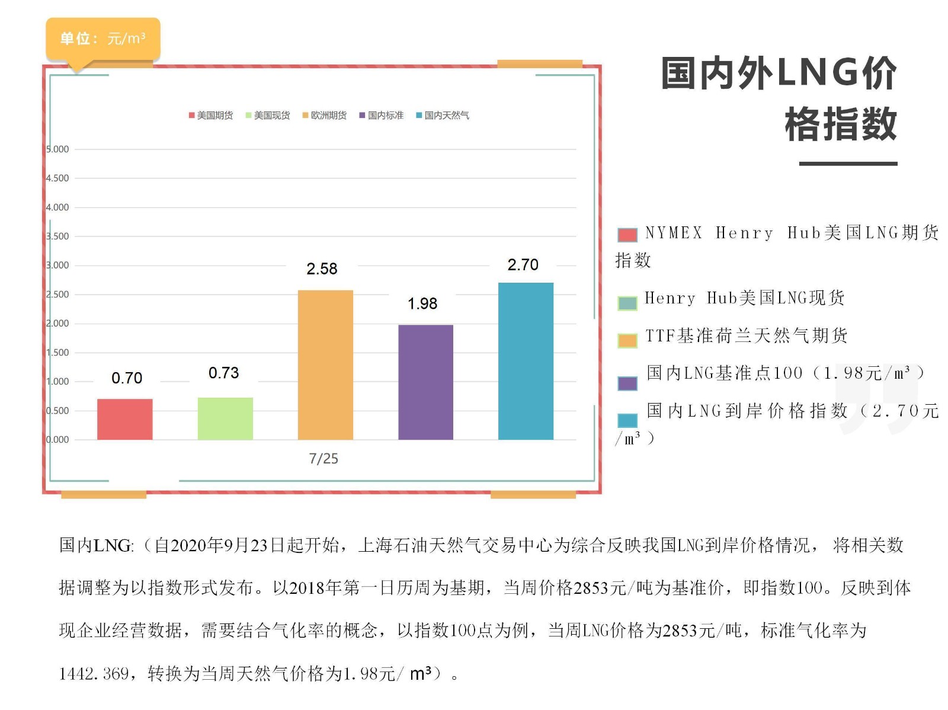Click the purple bar labeled 1.98
948x710 pixels.
425,382
